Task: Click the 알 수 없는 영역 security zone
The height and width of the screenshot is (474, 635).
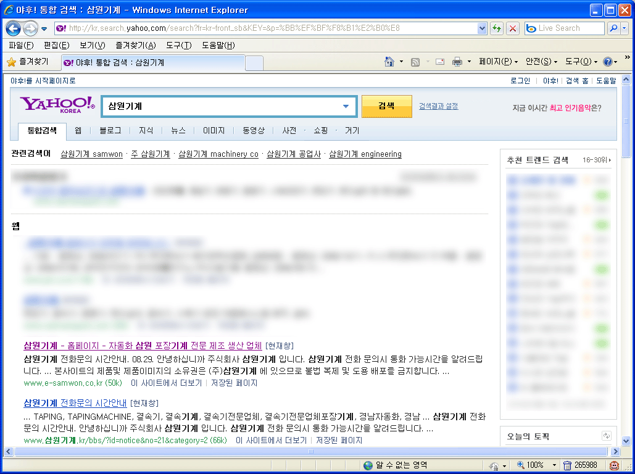Action: (x=395, y=465)
